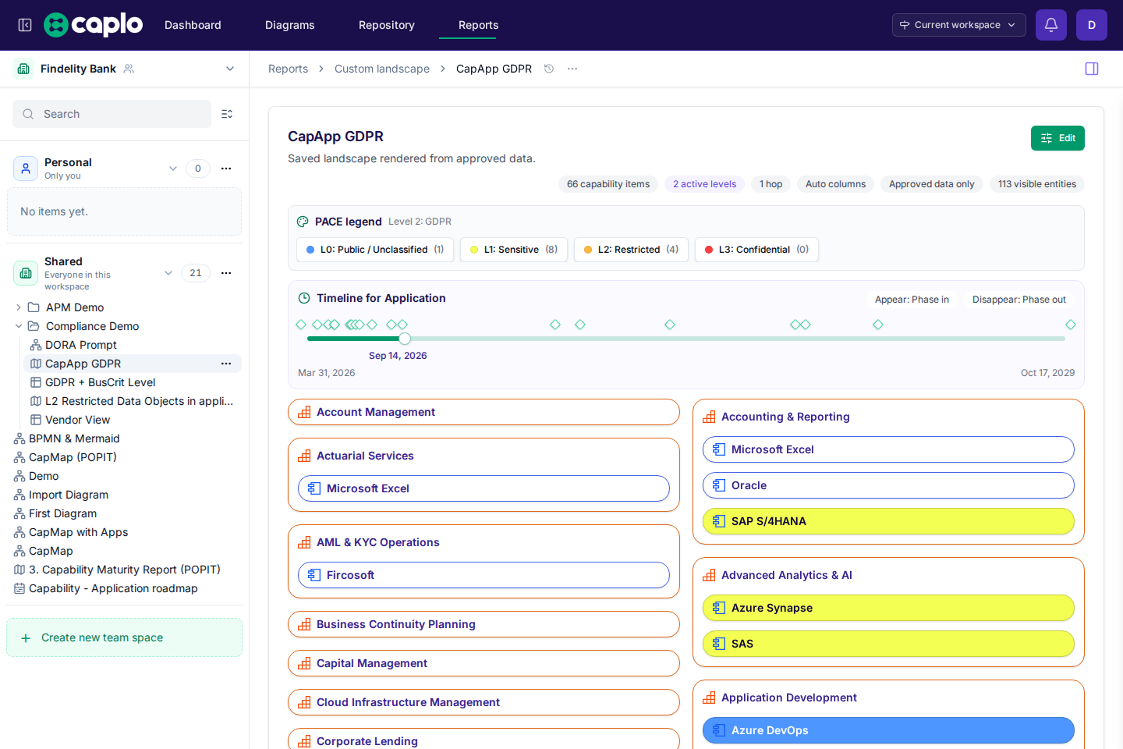The width and height of the screenshot is (1123, 749).
Task: Click the plus icon for new team space
Action: tap(26, 638)
